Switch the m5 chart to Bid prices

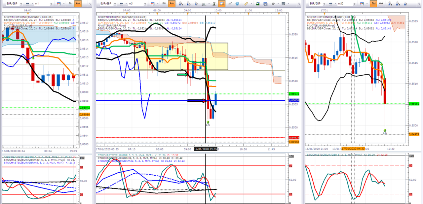click(x=164, y=4)
